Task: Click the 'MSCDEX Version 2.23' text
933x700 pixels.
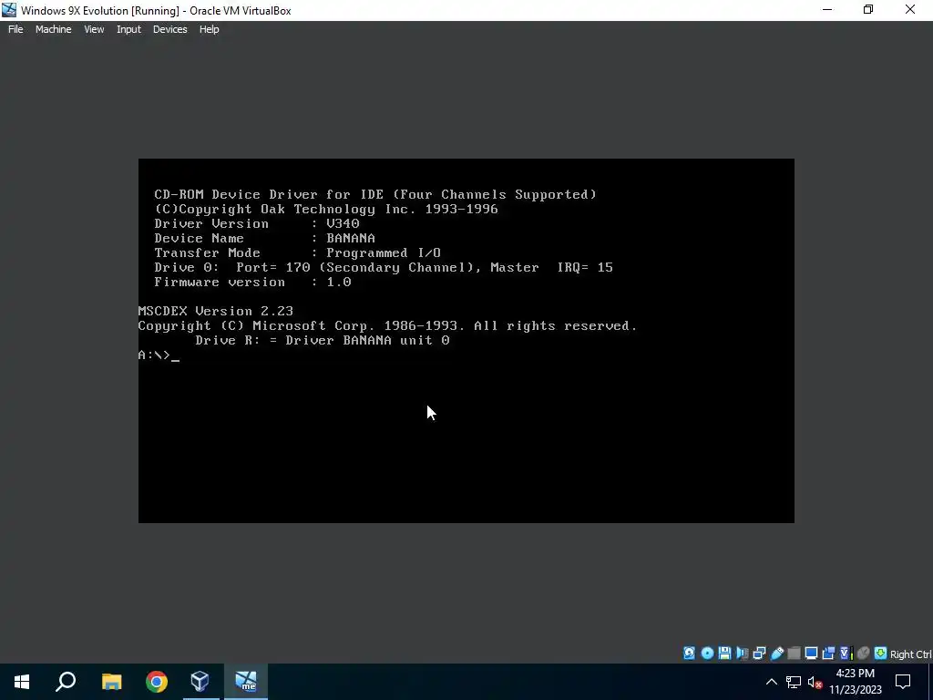Action: pos(215,312)
